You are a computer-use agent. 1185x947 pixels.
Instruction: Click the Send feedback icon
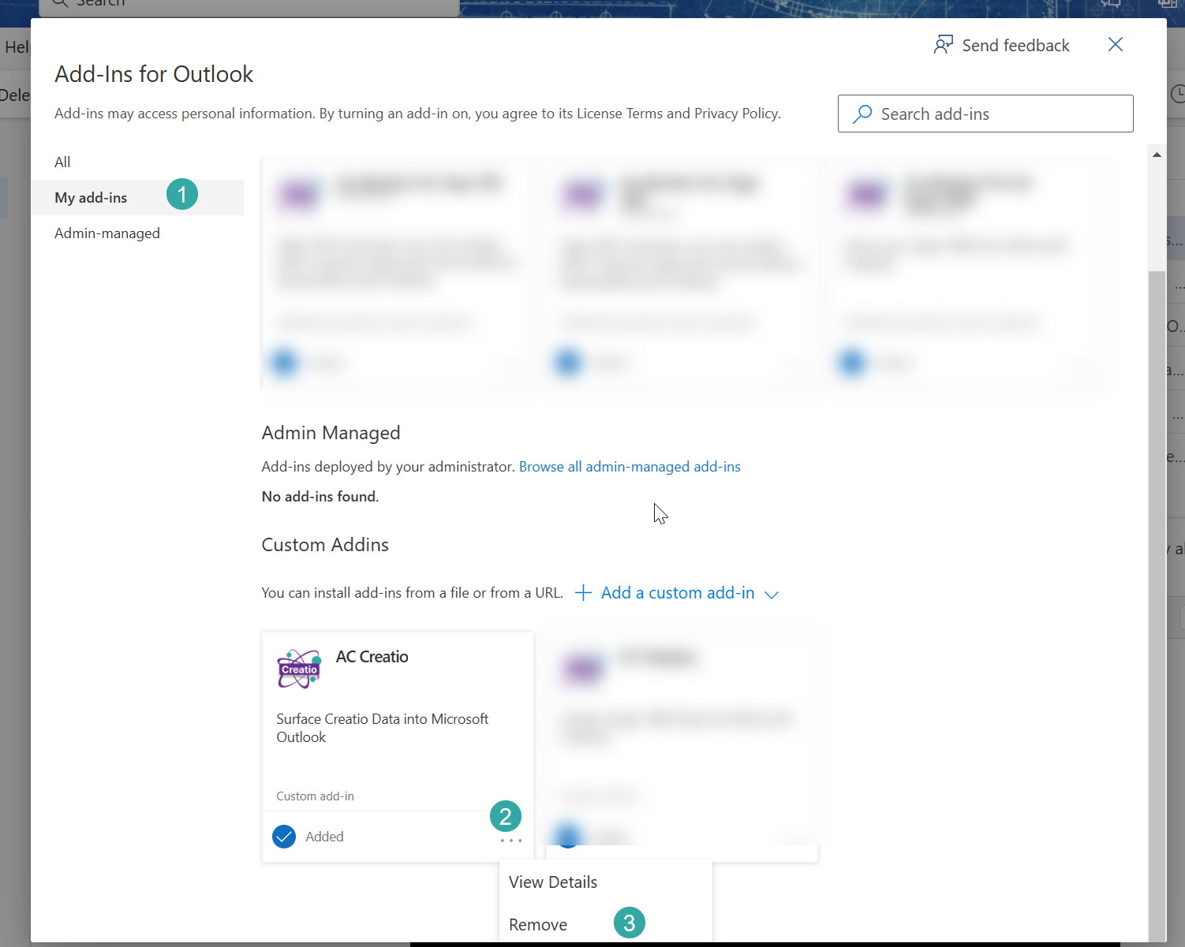tap(943, 45)
